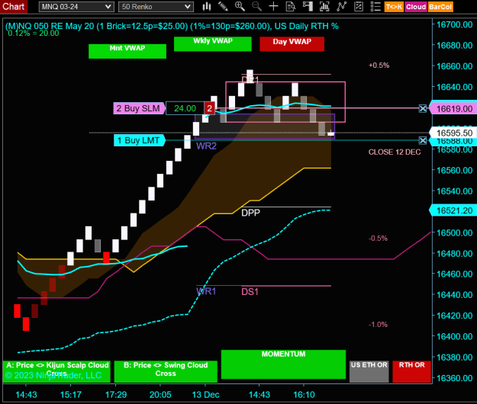Click the WR2 pivot label
477x404 pixels.
coord(206,146)
